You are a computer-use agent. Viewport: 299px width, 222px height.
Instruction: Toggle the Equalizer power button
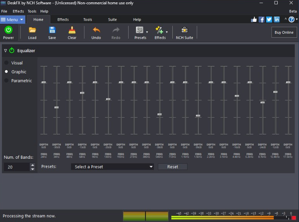[12, 50]
